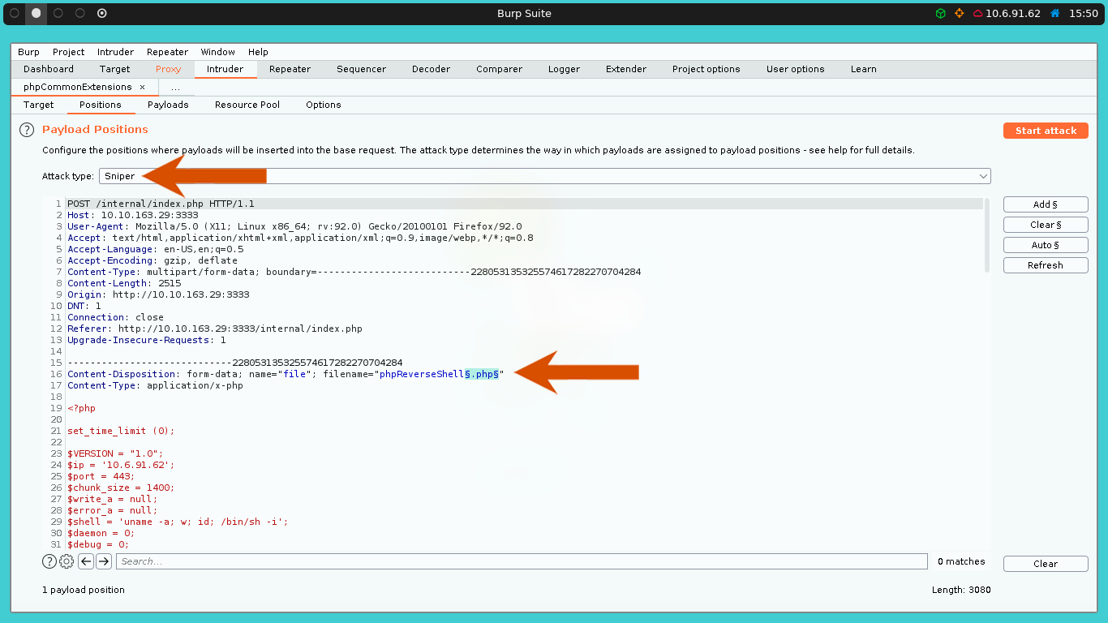Open the Window menu

coord(217,52)
